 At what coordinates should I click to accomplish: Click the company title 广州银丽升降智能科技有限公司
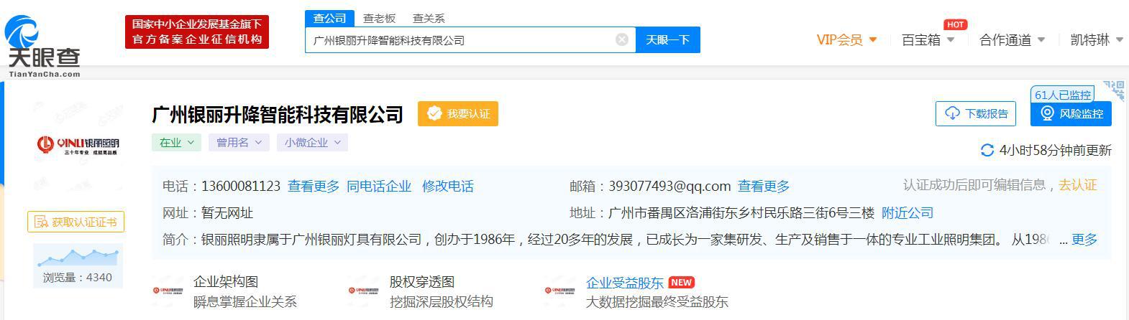pos(278,114)
